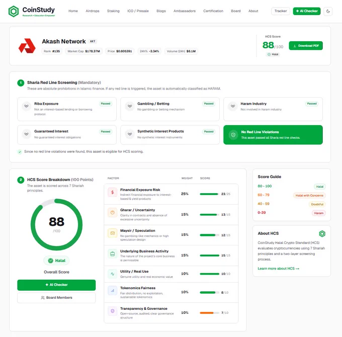Open Ambassadors nav item
Viewport: 342px width, 337px height.
185,11
